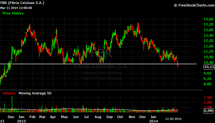Click the Dec 2012 month label on time axis
The height and width of the screenshot is (123, 215).
[x=11, y=117]
